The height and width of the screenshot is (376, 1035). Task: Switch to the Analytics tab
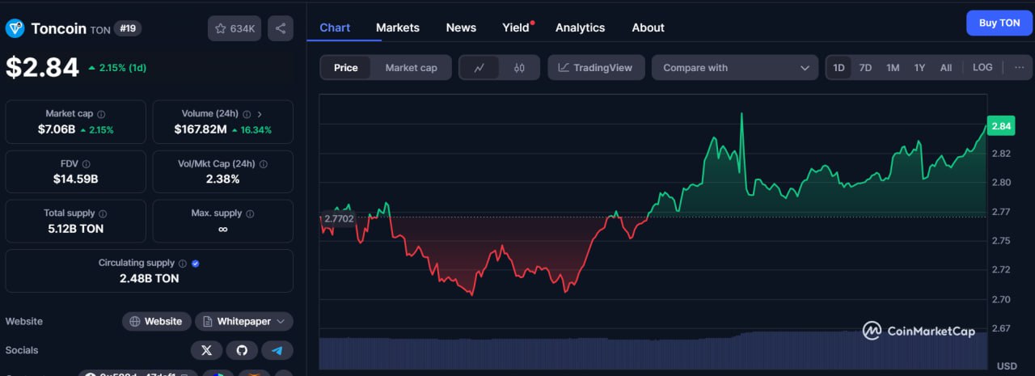[580, 27]
